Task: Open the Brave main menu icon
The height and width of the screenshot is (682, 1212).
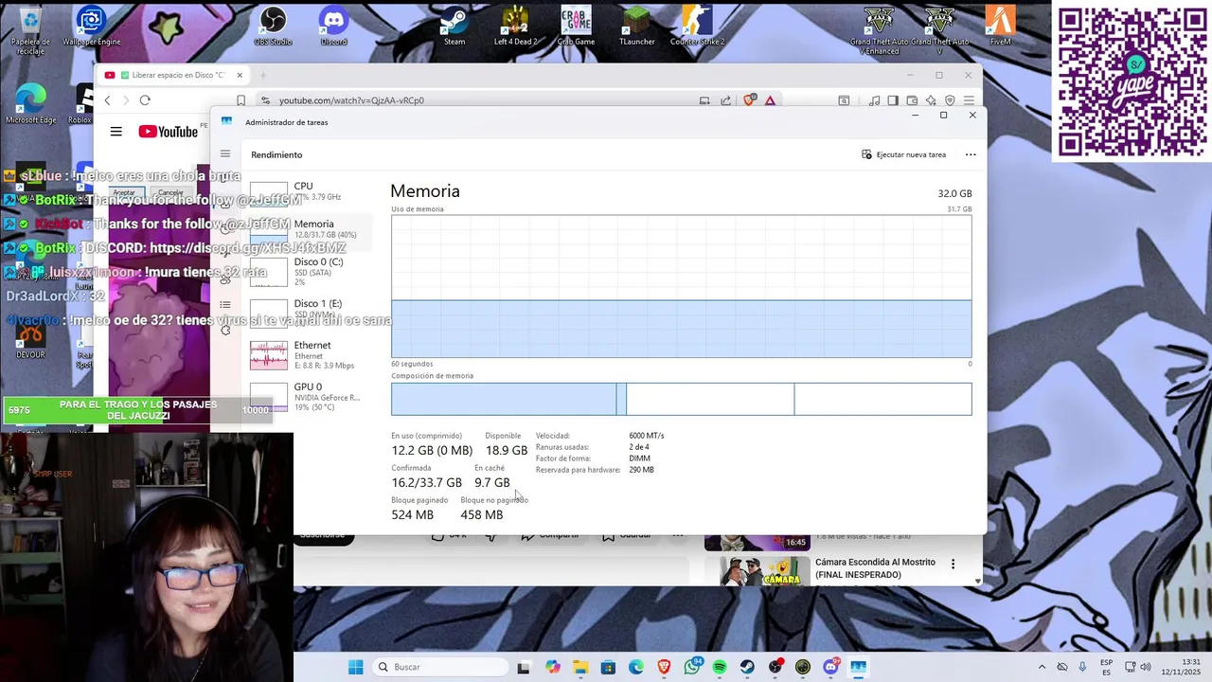Action: 969,100
